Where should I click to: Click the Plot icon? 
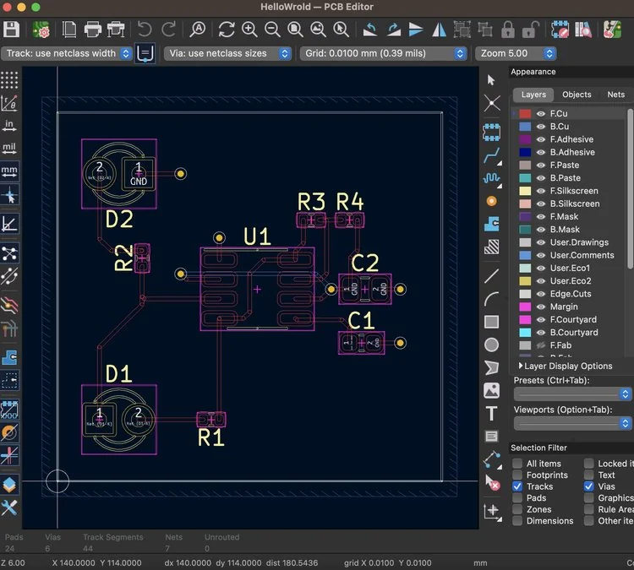click(x=116, y=30)
